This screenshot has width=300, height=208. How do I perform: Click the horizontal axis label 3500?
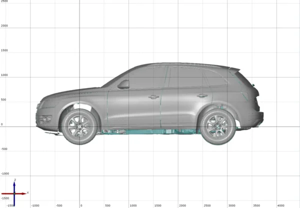(x=256, y=205)
